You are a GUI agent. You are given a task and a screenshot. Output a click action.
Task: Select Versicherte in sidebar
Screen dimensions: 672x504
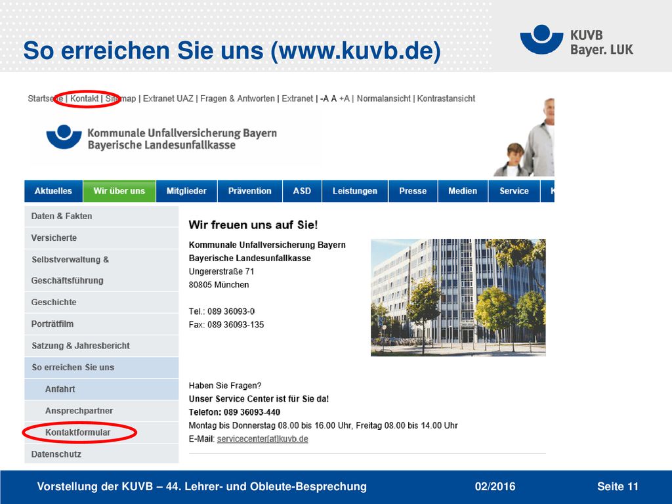(102, 238)
